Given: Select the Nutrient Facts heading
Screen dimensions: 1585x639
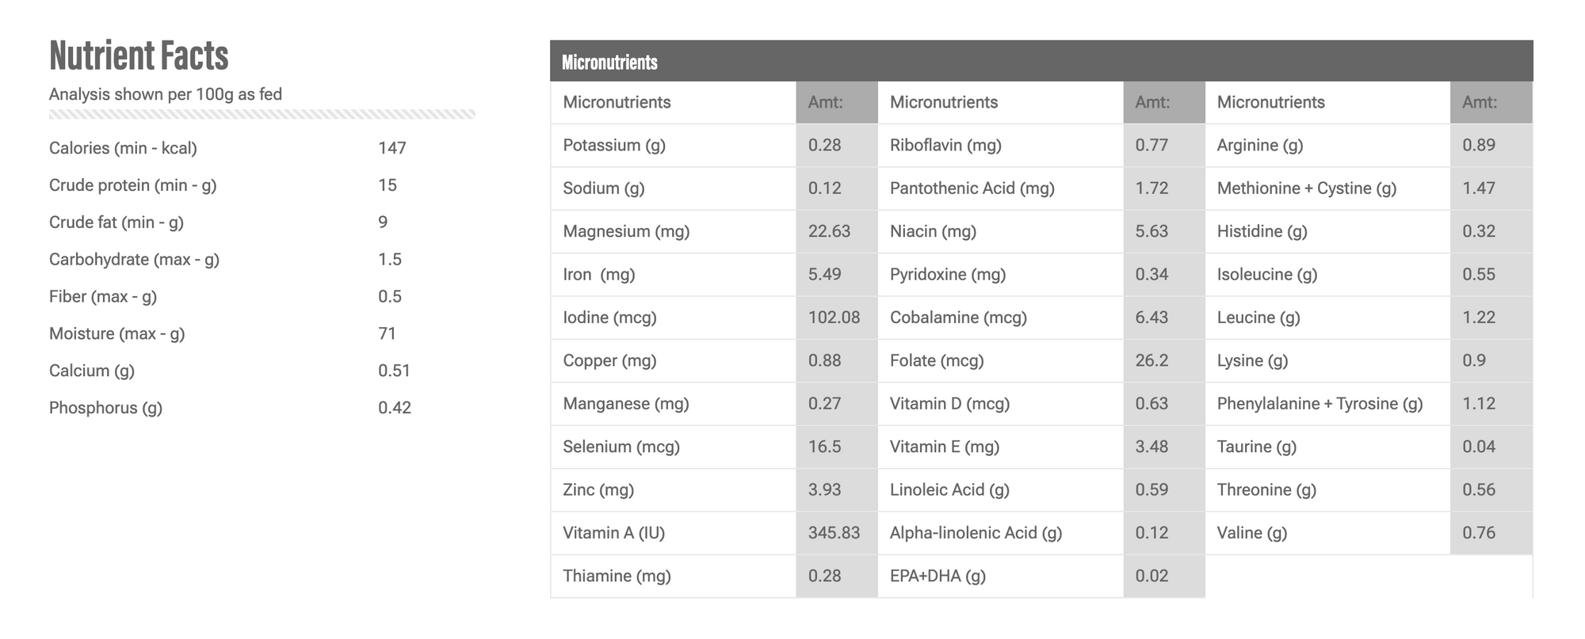Looking at the screenshot, I should pyautogui.click(x=139, y=55).
